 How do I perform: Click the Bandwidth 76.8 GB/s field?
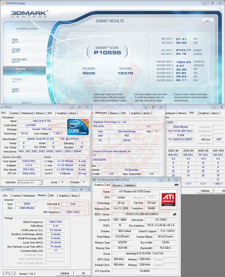point(165,248)
